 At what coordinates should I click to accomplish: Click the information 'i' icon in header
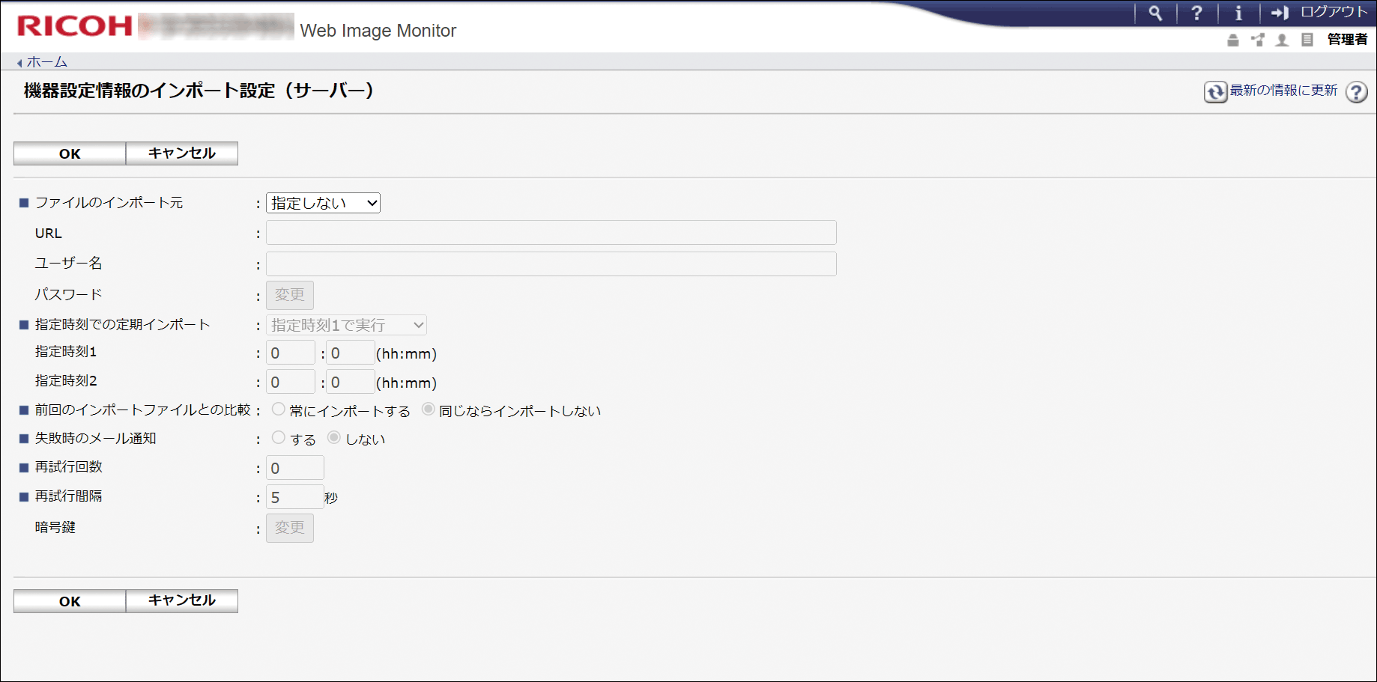1238,13
